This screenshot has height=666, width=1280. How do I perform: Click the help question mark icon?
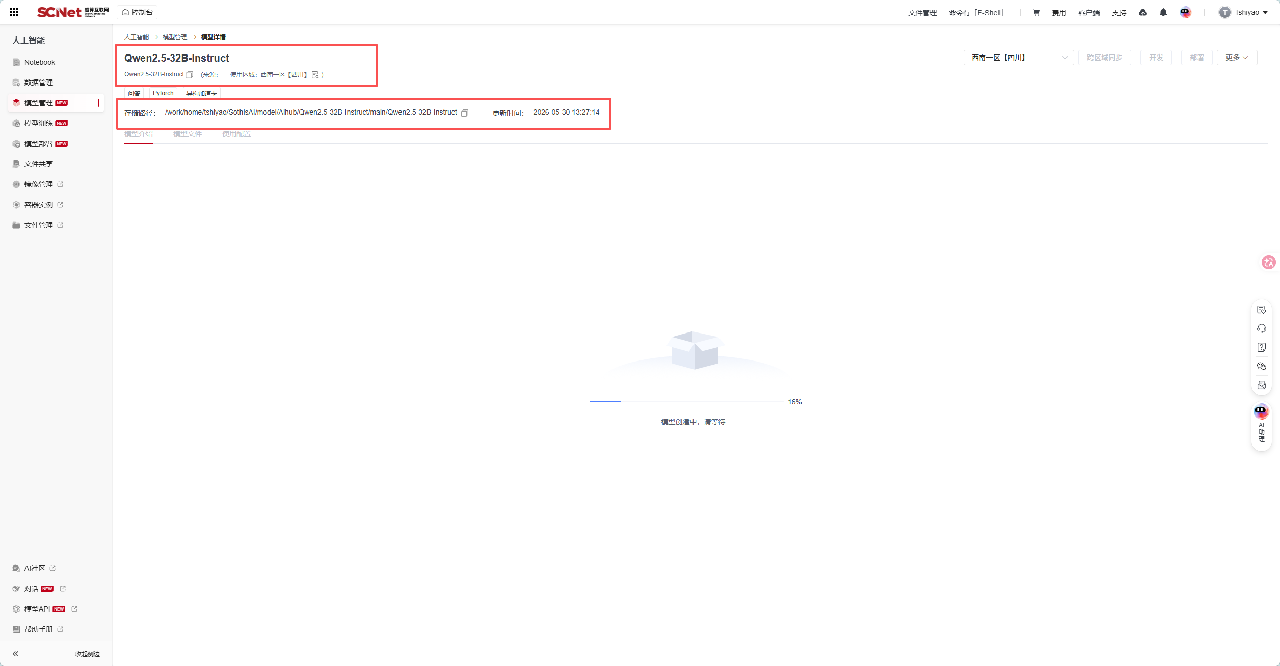pyautogui.click(x=1262, y=347)
